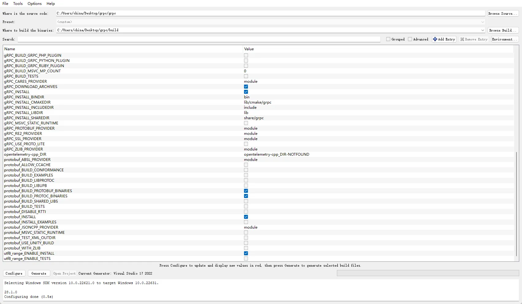Click the 'Configuring done (0.5s)' output line
Screen dimensions: 522x304
29,297
